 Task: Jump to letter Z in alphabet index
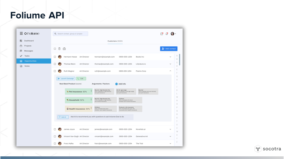[177, 142]
